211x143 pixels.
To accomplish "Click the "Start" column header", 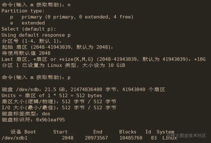I will [x=60, y=132].
